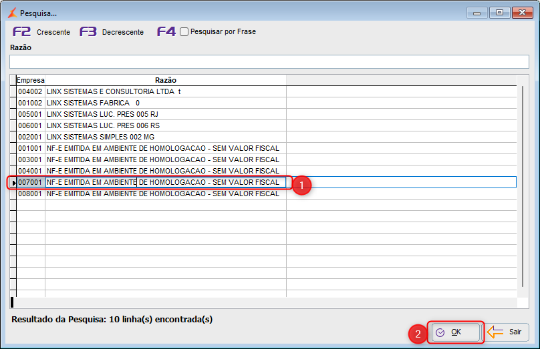Select row 004002 LINX SISTEMAS E CONSULTORIA
Image resolution: width=540 pixels, height=349 pixels.
tap(267, 91)
